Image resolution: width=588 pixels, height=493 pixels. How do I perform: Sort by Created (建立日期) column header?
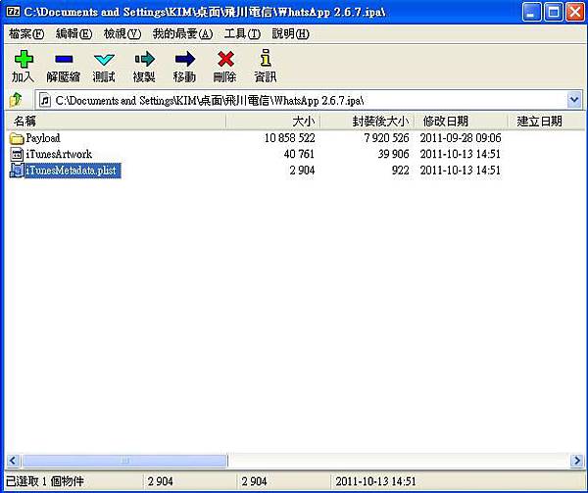coord(546,122)
